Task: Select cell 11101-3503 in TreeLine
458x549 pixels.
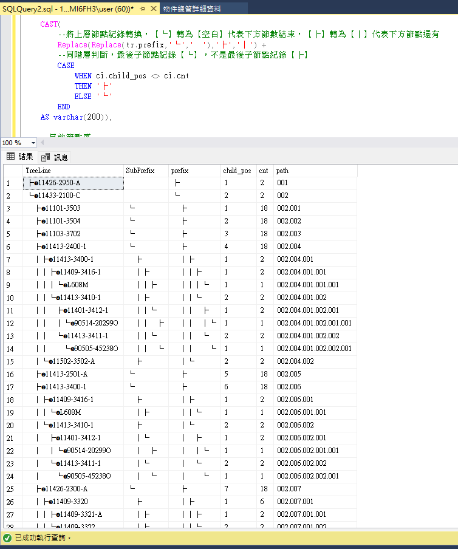Action: [73, 208]
